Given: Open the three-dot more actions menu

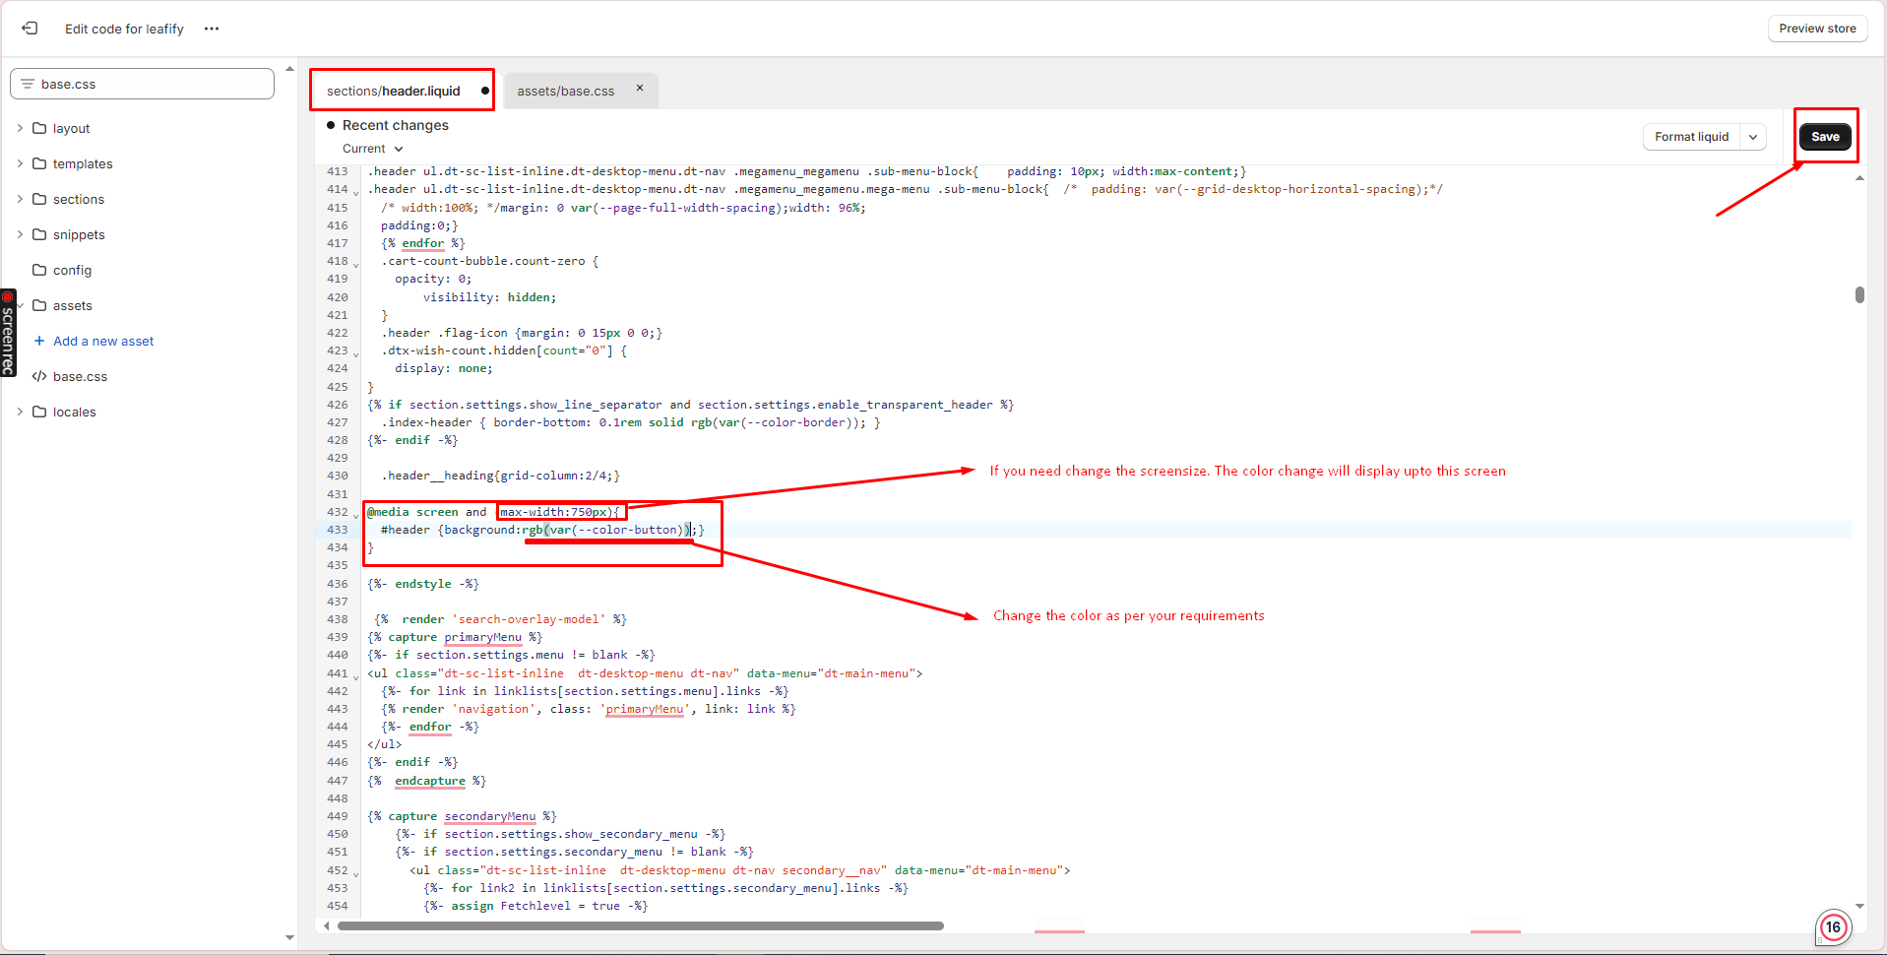Looking at the screenshot, I should (212, 29).
